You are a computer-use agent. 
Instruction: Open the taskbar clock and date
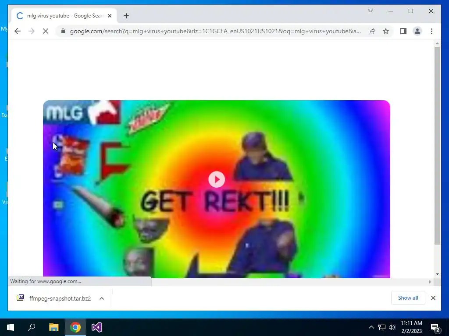(x=411, y=327)
